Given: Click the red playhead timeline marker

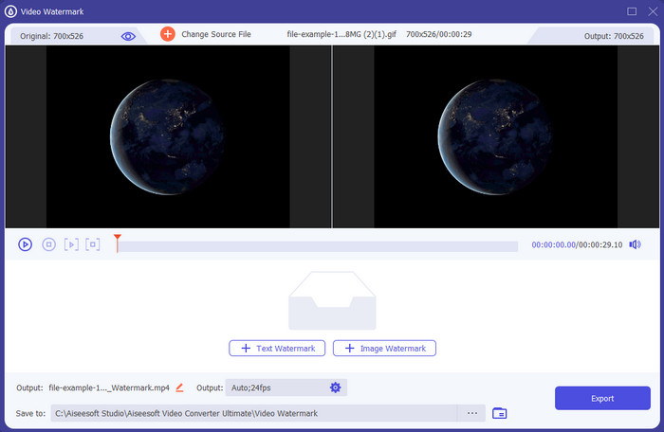Looking at the screenshot, I should coord(117,239).
